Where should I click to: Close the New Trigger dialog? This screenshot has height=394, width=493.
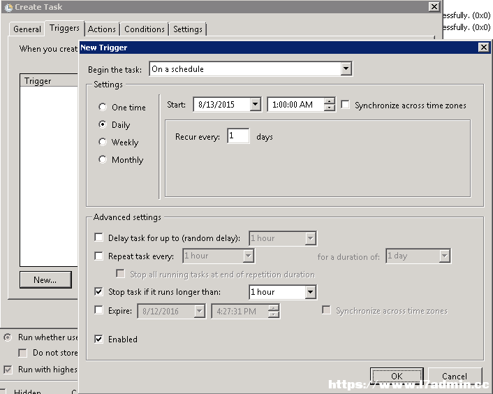[483, 48]
